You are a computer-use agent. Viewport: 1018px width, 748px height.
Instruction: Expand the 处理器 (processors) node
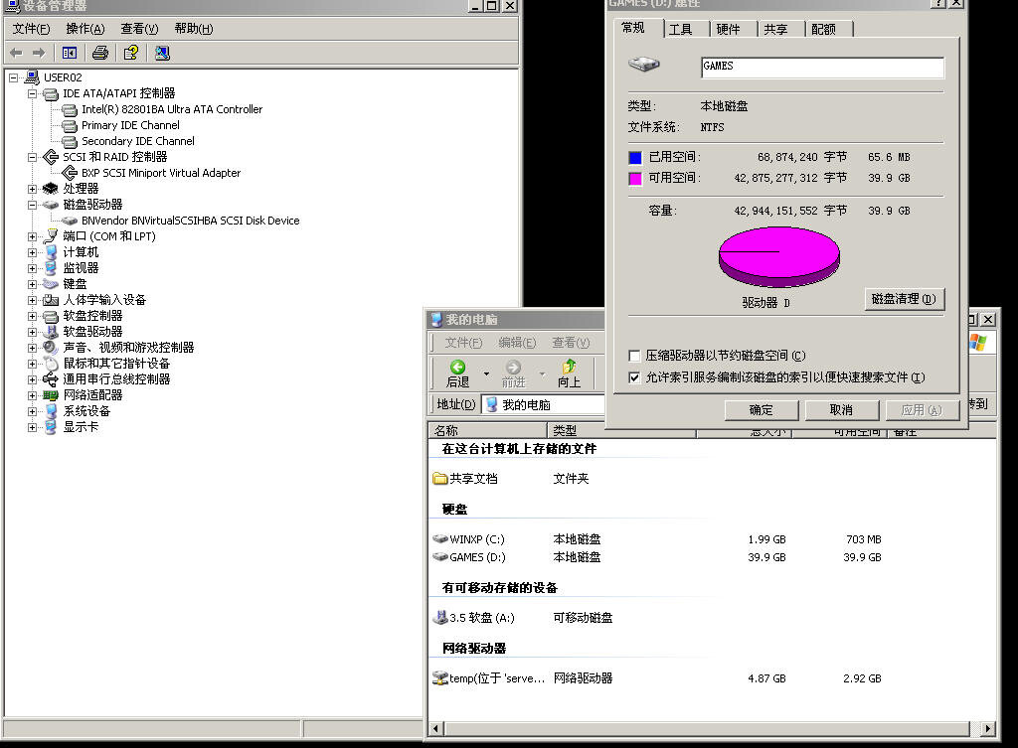tap(33, 189)
